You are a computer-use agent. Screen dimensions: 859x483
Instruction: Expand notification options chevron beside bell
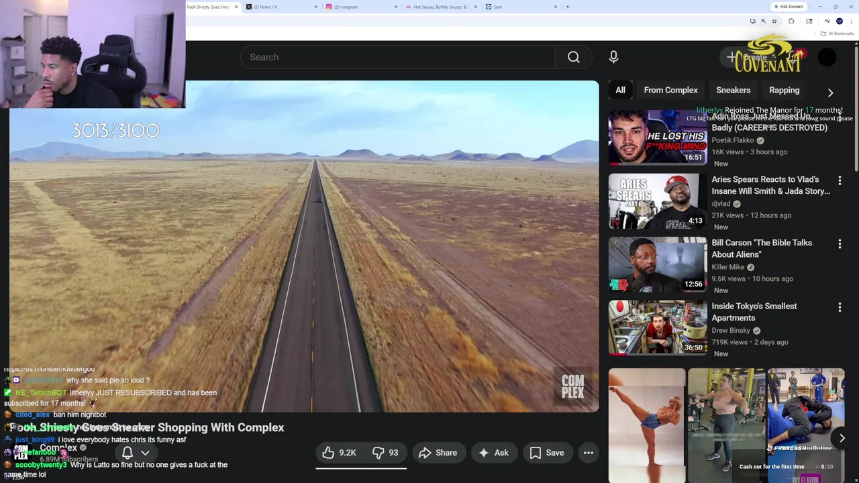(145, 453)
